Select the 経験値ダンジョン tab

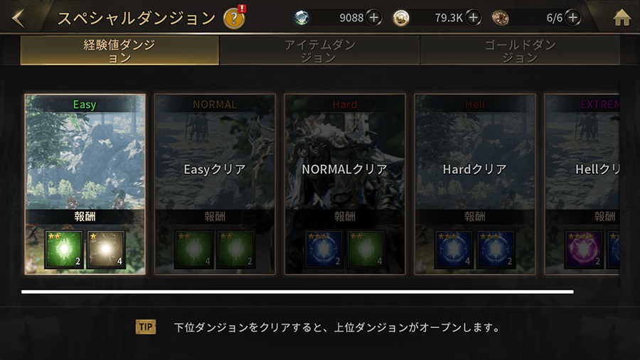[x=119, y=51]
